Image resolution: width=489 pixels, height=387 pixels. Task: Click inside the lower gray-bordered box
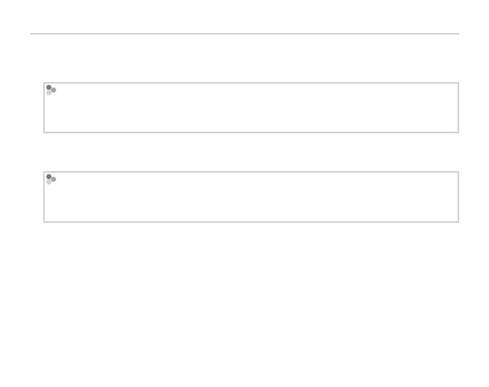(x=250, y=198)
